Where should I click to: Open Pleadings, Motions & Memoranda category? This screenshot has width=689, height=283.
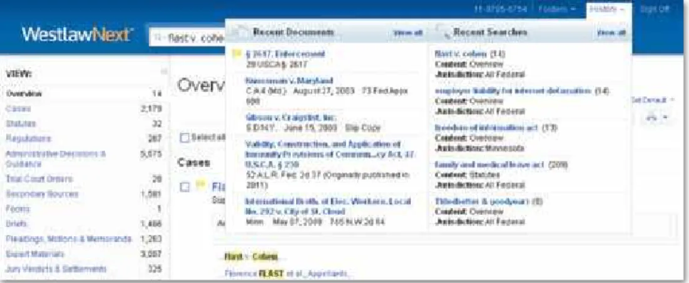point(69,239)
